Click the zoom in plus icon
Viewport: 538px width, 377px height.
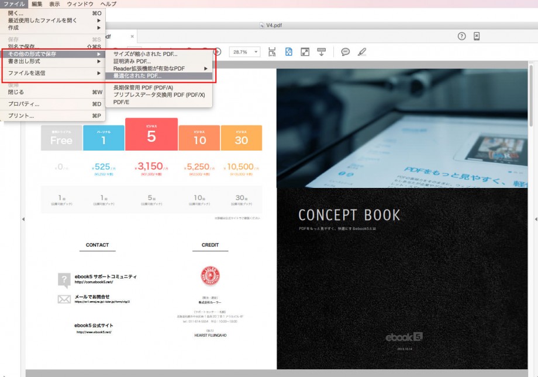click(218, 52)
